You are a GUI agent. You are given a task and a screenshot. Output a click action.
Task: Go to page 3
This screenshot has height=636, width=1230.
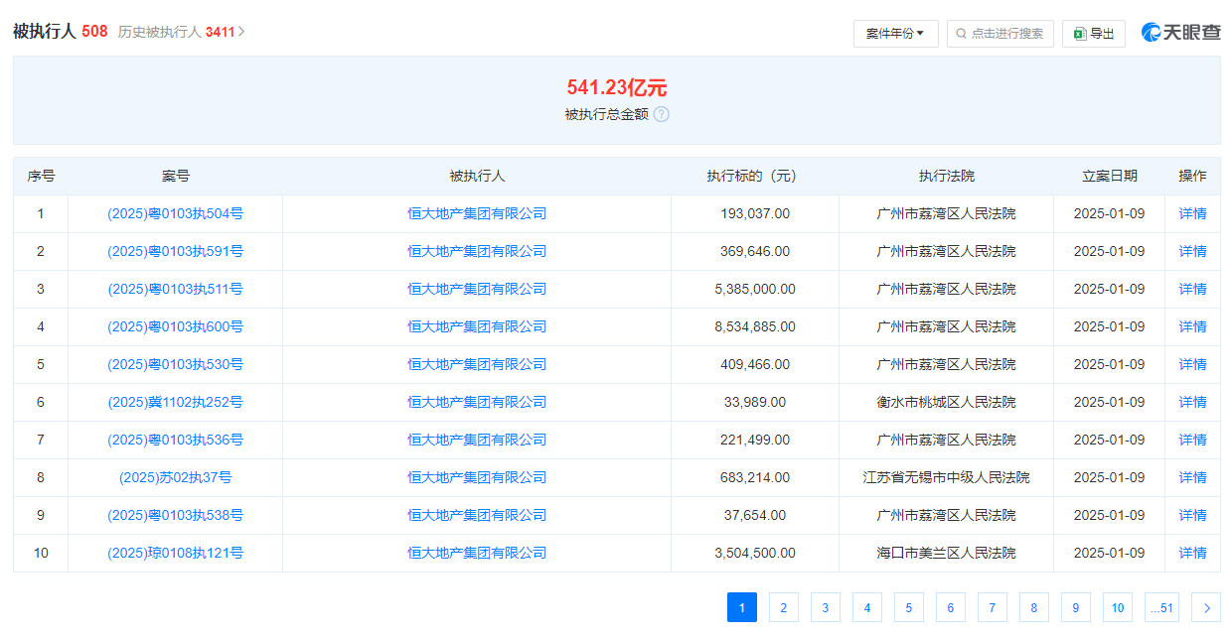[826, 607]
